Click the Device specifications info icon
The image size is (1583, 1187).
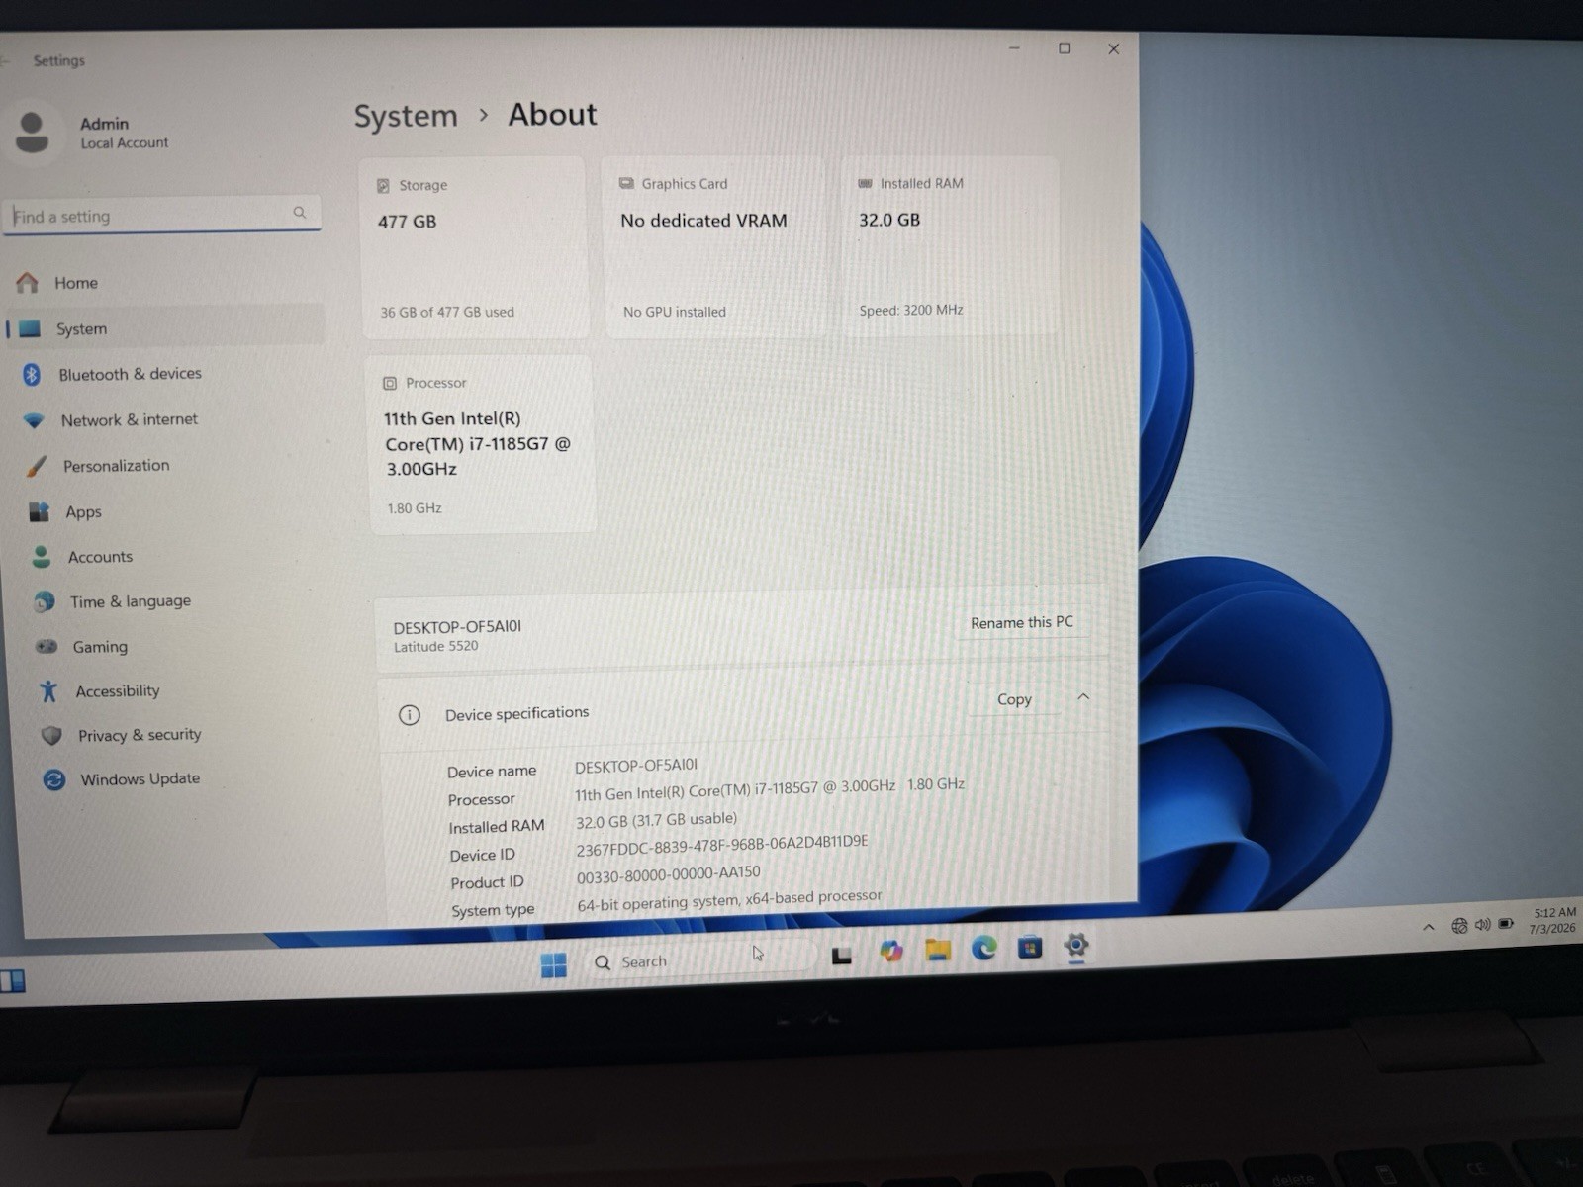410,715
